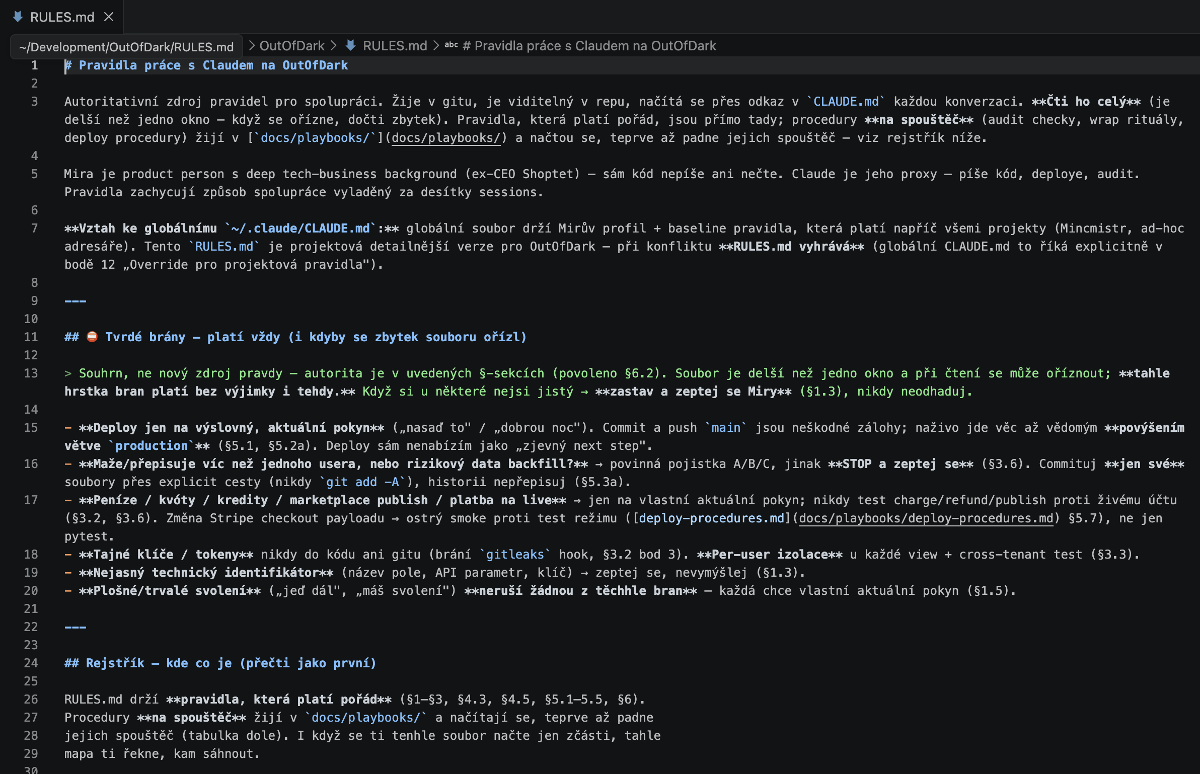
Task: Click the file path tooltip ~/Development/OutOfDark/RULES.md
Action: pos(126,47)
